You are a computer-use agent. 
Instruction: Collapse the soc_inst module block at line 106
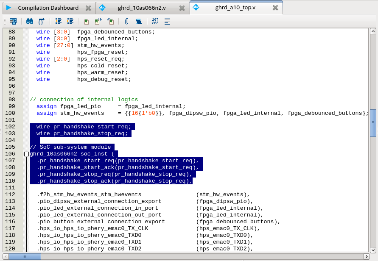click(x=26, y=154)
